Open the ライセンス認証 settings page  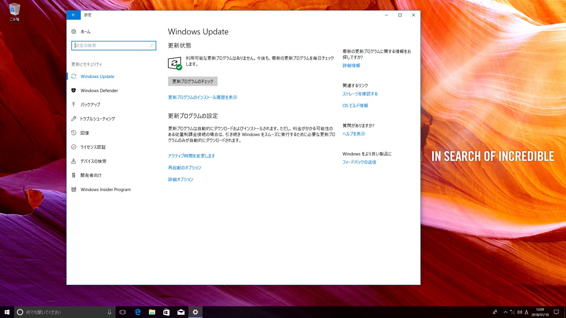coord(111,147)
